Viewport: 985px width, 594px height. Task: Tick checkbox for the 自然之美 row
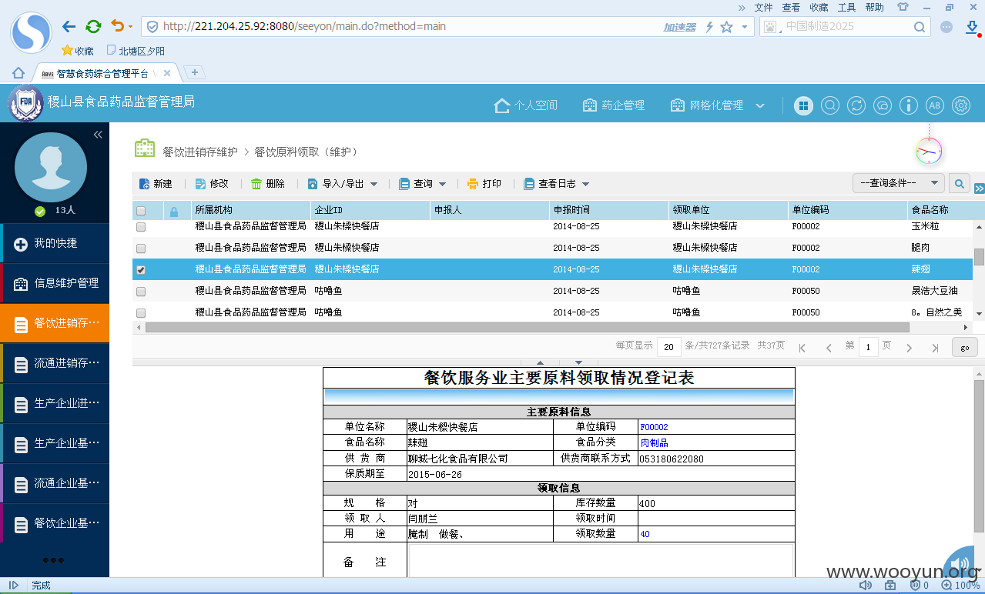click(141, 313)
